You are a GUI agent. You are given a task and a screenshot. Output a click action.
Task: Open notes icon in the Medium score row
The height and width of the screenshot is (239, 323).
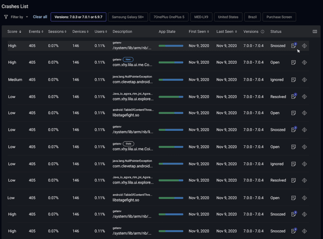(x=294, y=80)
